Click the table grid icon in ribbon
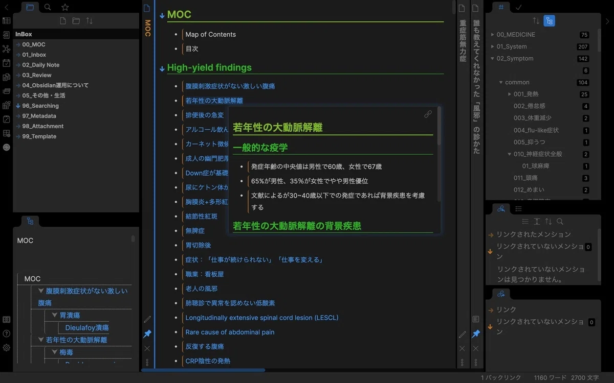Image resolution: width=614 pixels, height=383 pixels. (6, 21)
